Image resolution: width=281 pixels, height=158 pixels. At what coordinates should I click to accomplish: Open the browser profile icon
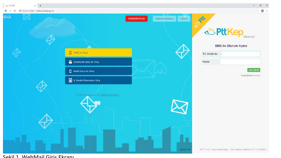pos(262,11)
